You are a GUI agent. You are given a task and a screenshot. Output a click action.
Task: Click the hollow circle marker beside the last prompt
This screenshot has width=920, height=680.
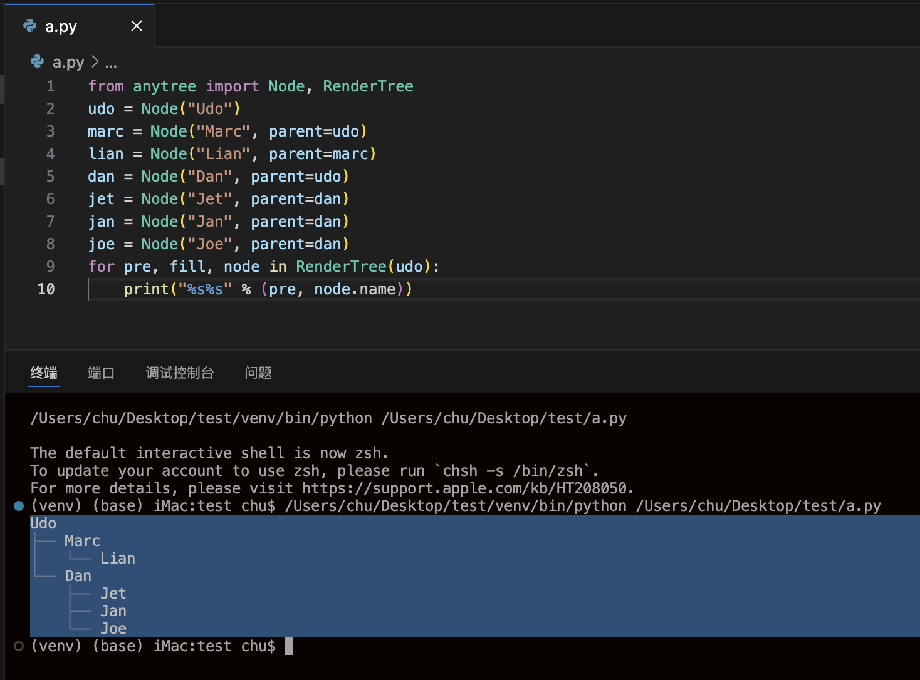pyautogui.click(x=19, y=646)
